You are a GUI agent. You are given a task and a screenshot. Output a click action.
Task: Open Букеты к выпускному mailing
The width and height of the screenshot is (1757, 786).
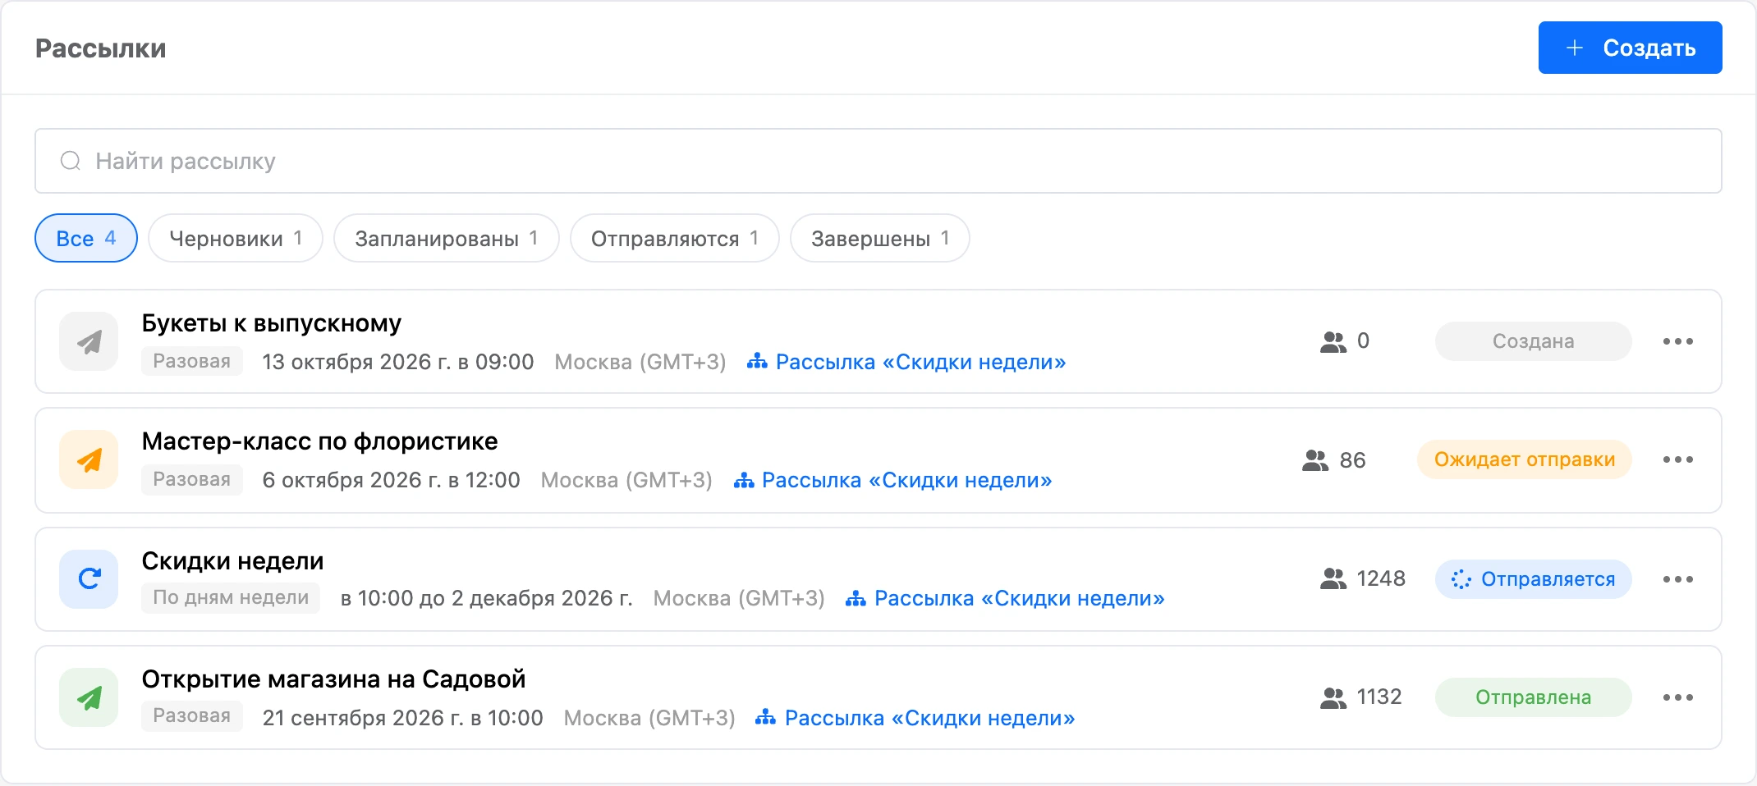tap(272, 323)
